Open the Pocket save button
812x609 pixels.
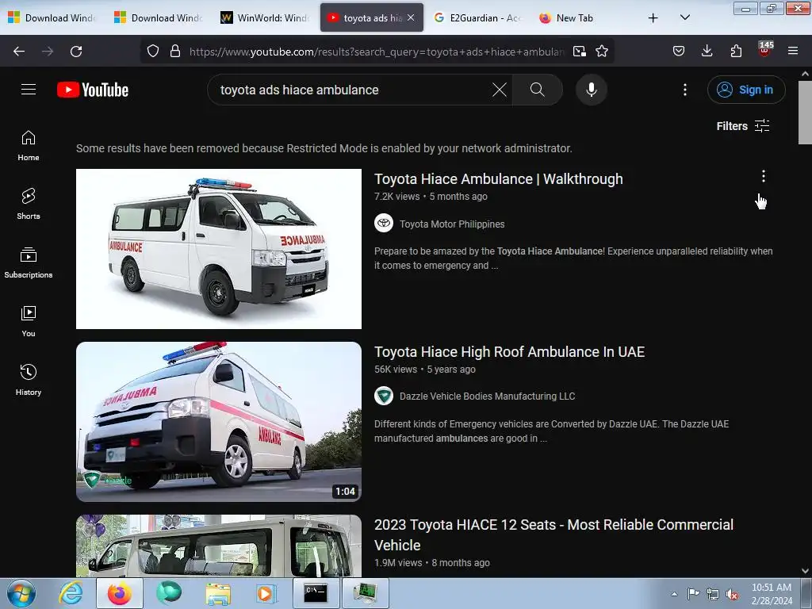(x=679, y=51)
